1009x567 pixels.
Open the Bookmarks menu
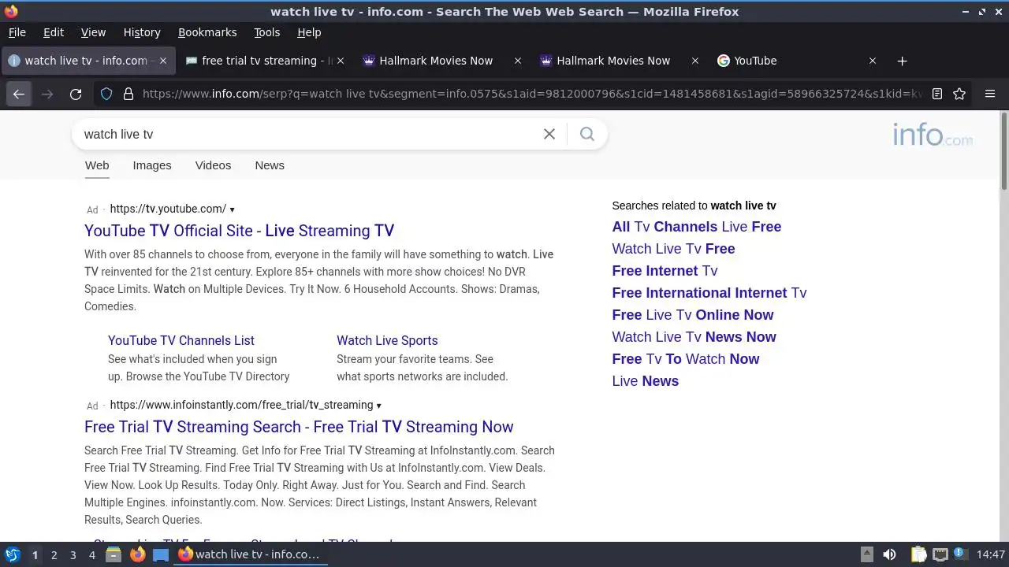(x=207, y=32)
